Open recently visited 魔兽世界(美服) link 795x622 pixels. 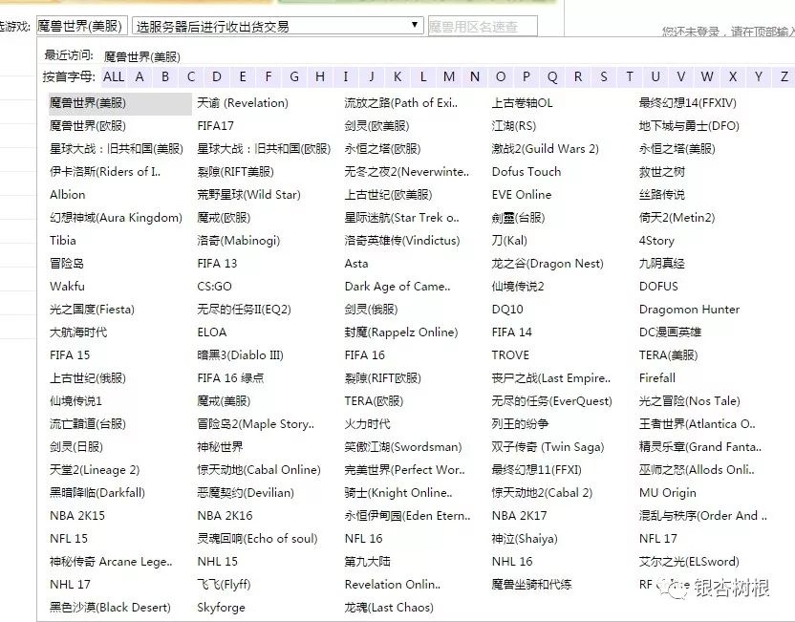point(142,56)
